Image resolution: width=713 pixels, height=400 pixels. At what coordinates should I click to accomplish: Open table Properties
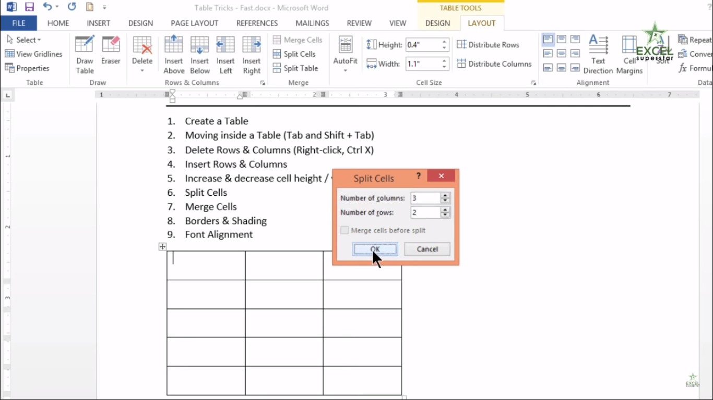pyautogui.click(x=27, y=68)
